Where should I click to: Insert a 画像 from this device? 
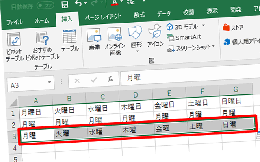[94, 40]
